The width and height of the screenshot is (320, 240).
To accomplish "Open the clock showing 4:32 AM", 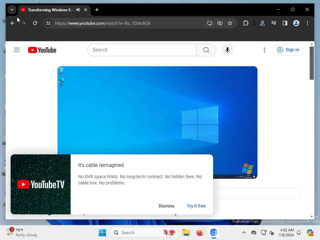I will 287,232.
